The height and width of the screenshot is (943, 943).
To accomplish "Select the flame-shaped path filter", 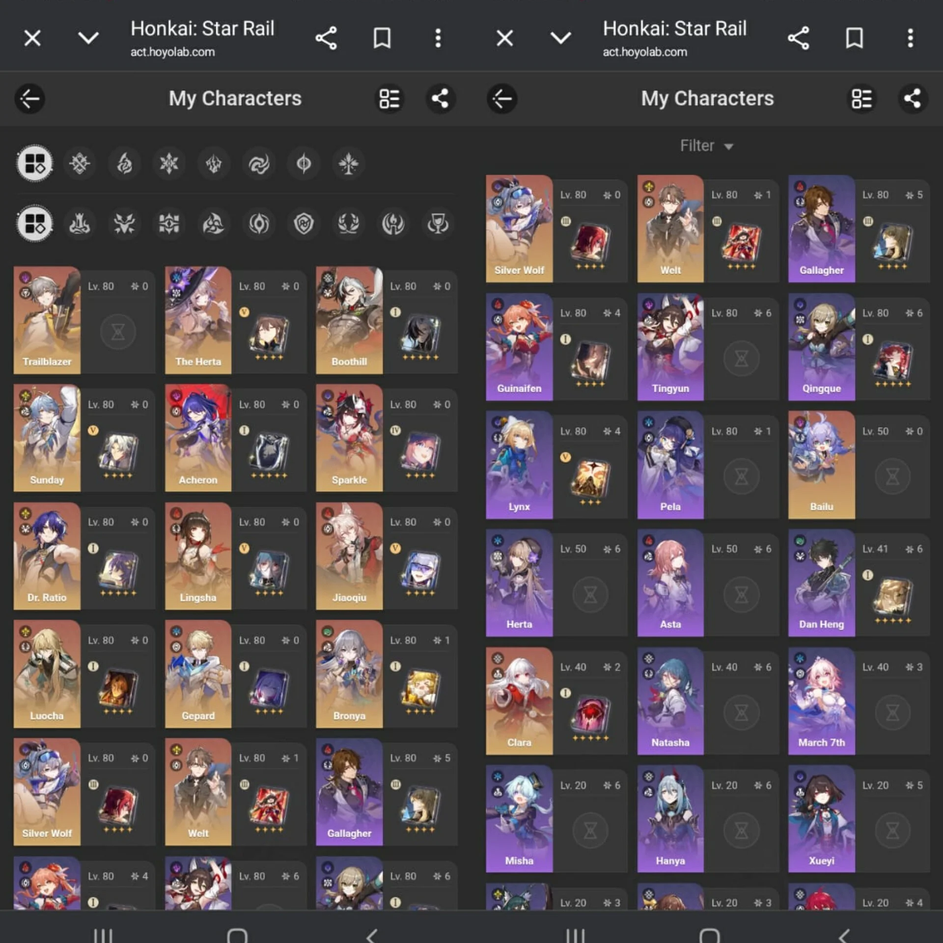I will click(x=393, y=224).
